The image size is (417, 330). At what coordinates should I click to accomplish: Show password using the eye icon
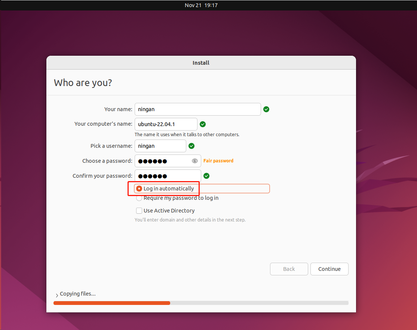195,161
